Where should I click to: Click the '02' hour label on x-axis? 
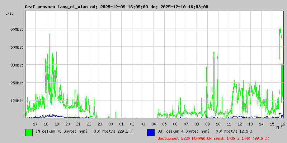pos(132,124)
